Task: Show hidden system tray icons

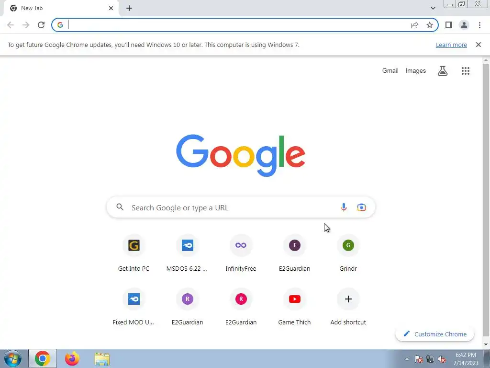Action: pos(407,359)
